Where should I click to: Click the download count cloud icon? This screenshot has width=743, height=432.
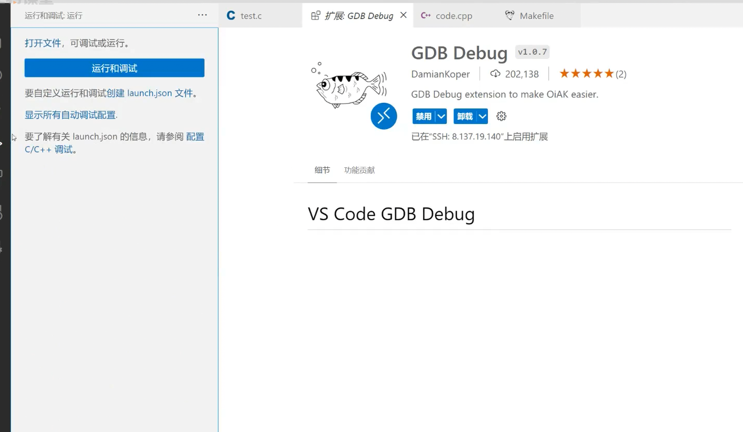tap(495, 74)
